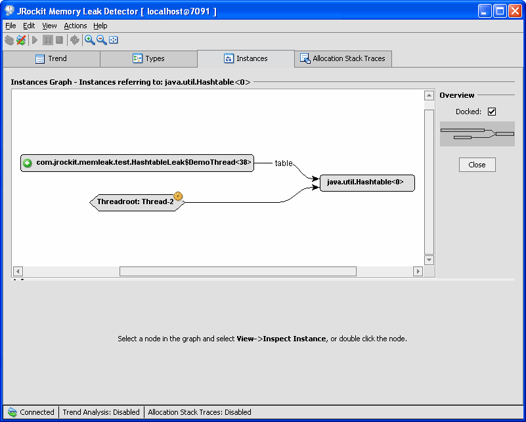Viewport: 526px width, 422px height.
Task: Click the Allocation Stack Traces tab icon
Action: click(x=305, y=58)
